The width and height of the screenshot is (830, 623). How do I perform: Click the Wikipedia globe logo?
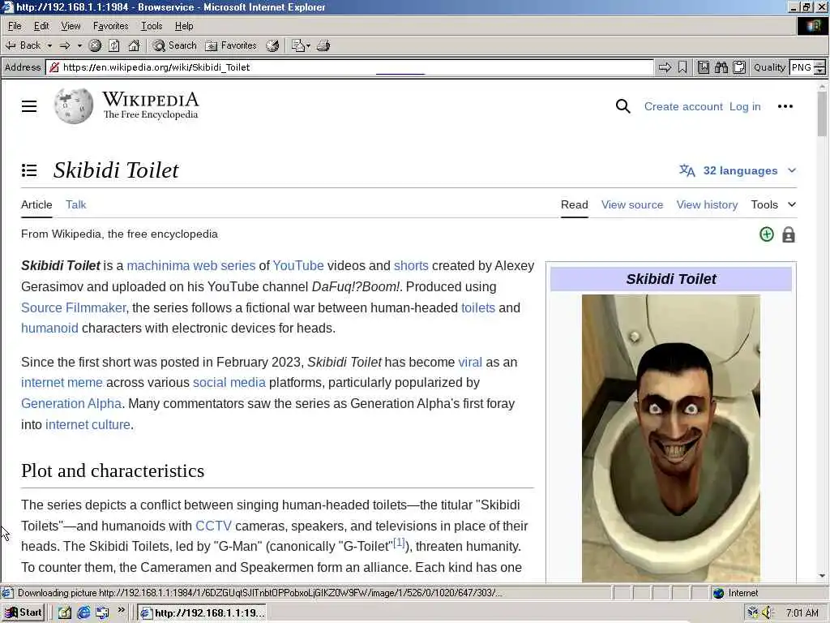pyautogui.click(x=74, y=106)
